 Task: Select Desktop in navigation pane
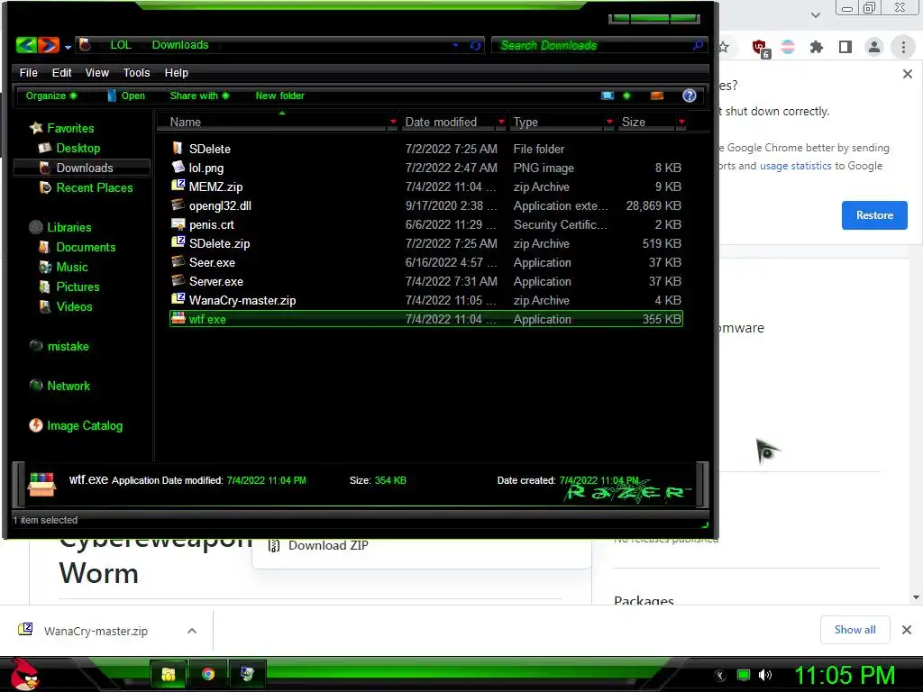[69, 148]
